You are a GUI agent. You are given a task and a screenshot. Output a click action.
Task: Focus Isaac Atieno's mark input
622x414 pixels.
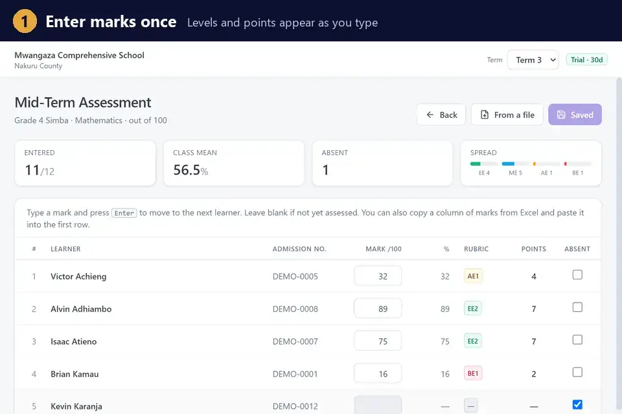click(378, 341)
